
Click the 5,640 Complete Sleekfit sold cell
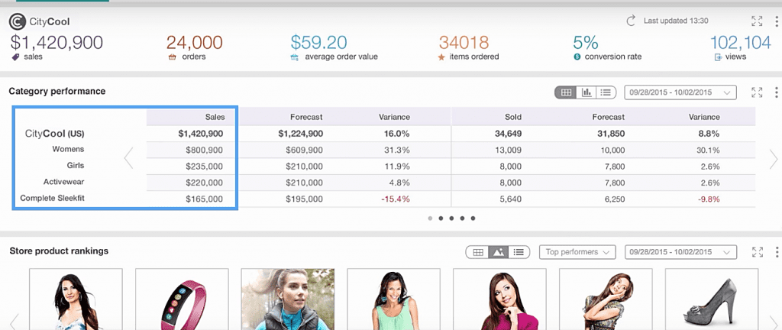point(509,199)
